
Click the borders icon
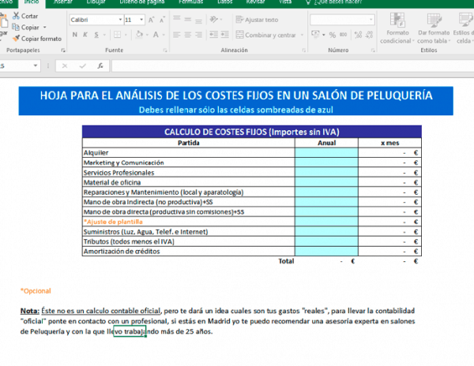(x=117, y=35)
